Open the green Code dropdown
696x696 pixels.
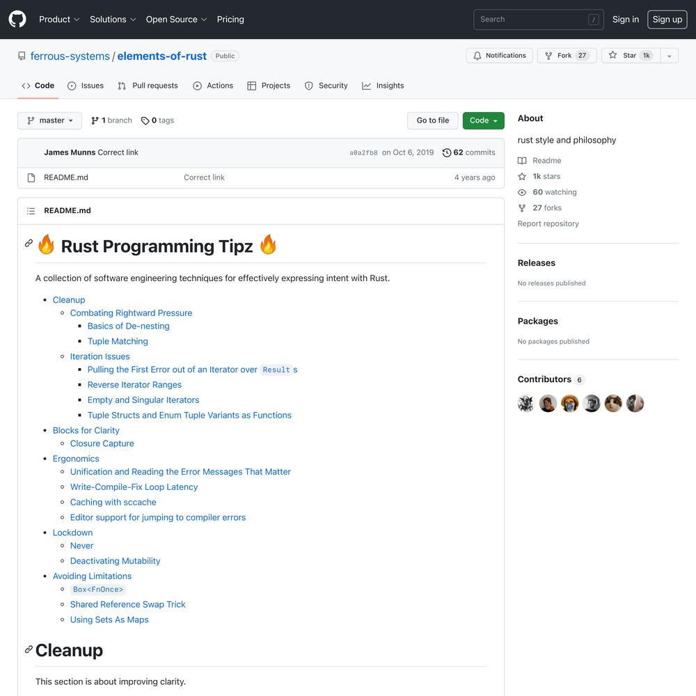point(484,120)
